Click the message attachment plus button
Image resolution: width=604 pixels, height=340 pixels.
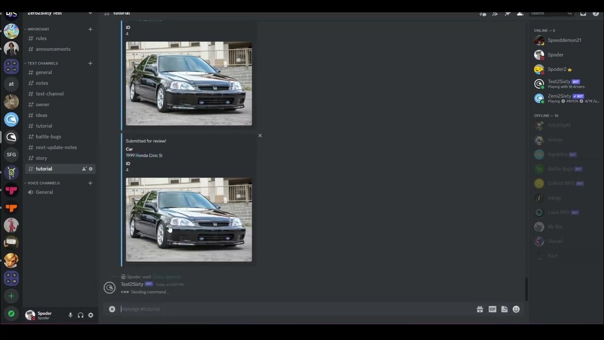coord(112,309)
